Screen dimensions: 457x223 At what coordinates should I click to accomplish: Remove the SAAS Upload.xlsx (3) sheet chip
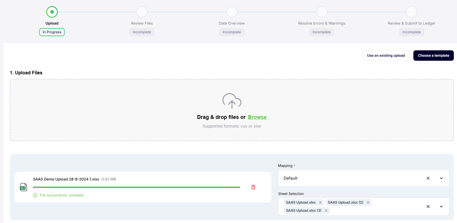click(326, 211)
